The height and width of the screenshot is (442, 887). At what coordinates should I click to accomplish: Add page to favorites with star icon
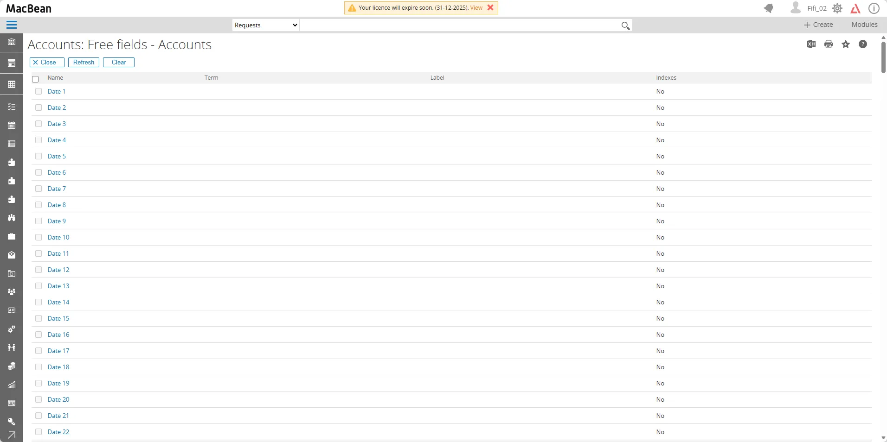click(845, 44)
